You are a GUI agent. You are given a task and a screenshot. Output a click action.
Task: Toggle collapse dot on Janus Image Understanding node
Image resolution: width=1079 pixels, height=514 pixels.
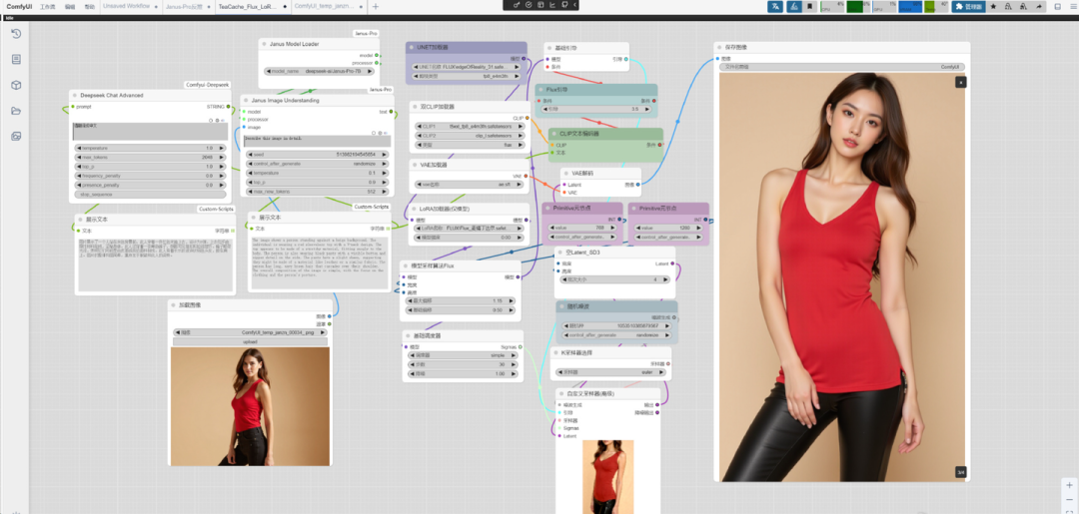[x=246, y=101]
